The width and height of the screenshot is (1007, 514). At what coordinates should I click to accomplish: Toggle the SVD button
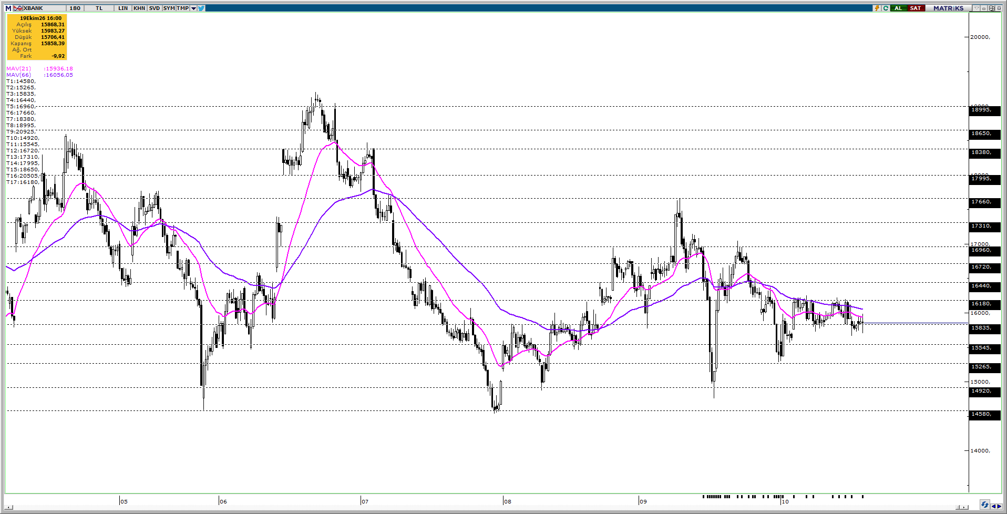tap(155, 8)
